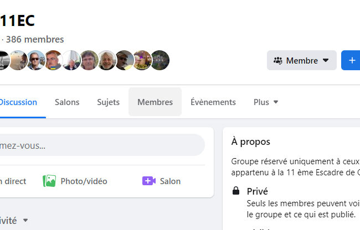Viewport: 360px width, 230px height.
Task: Click the green Photo/vidéo icon
Action: [x=49, y=181]
